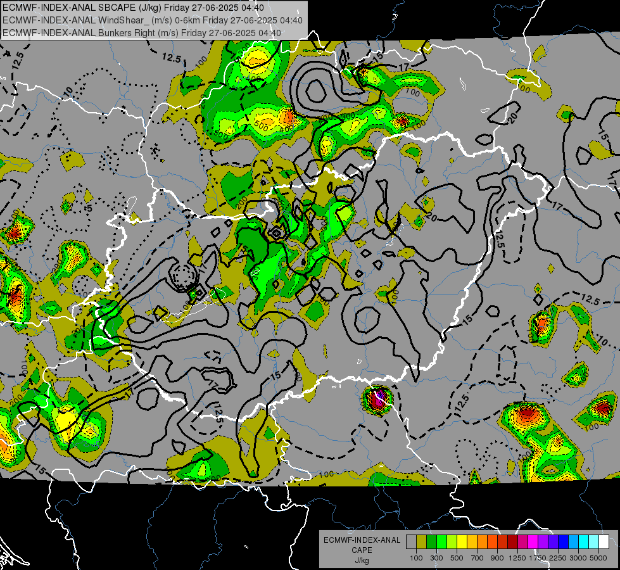Click the J/kg unit in legend box
Screen dimensions: 620x570
pos(362,560)
